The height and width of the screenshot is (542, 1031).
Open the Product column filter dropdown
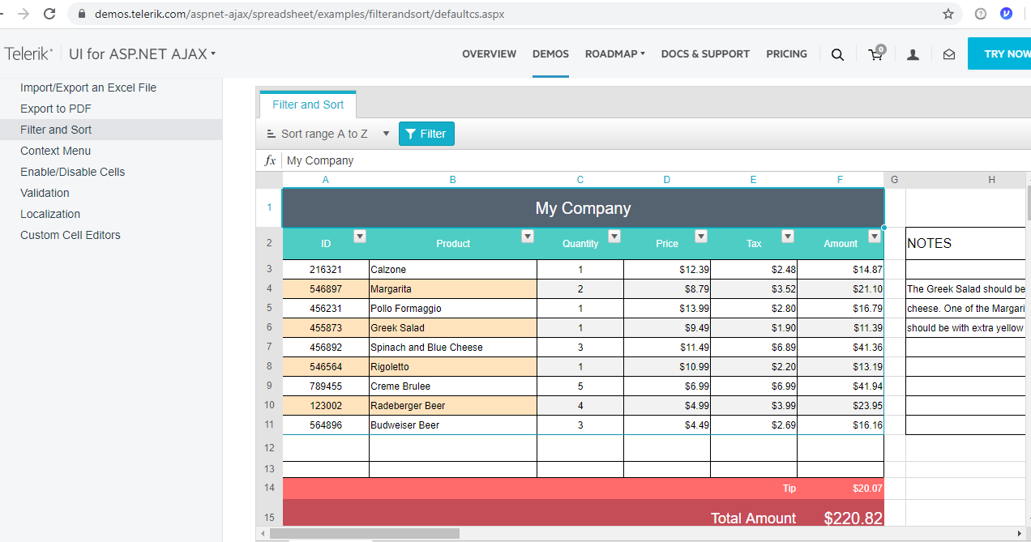click(528, 237)
